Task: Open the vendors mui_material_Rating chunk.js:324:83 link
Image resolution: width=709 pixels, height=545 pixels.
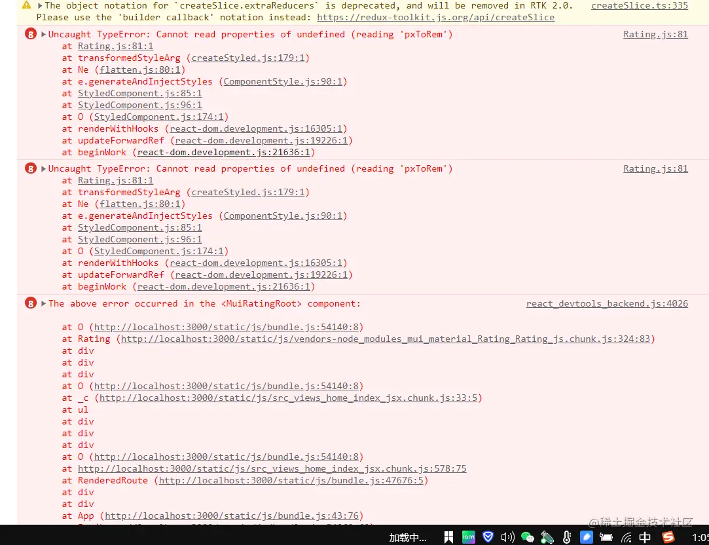Action: (x=385, y=339)
